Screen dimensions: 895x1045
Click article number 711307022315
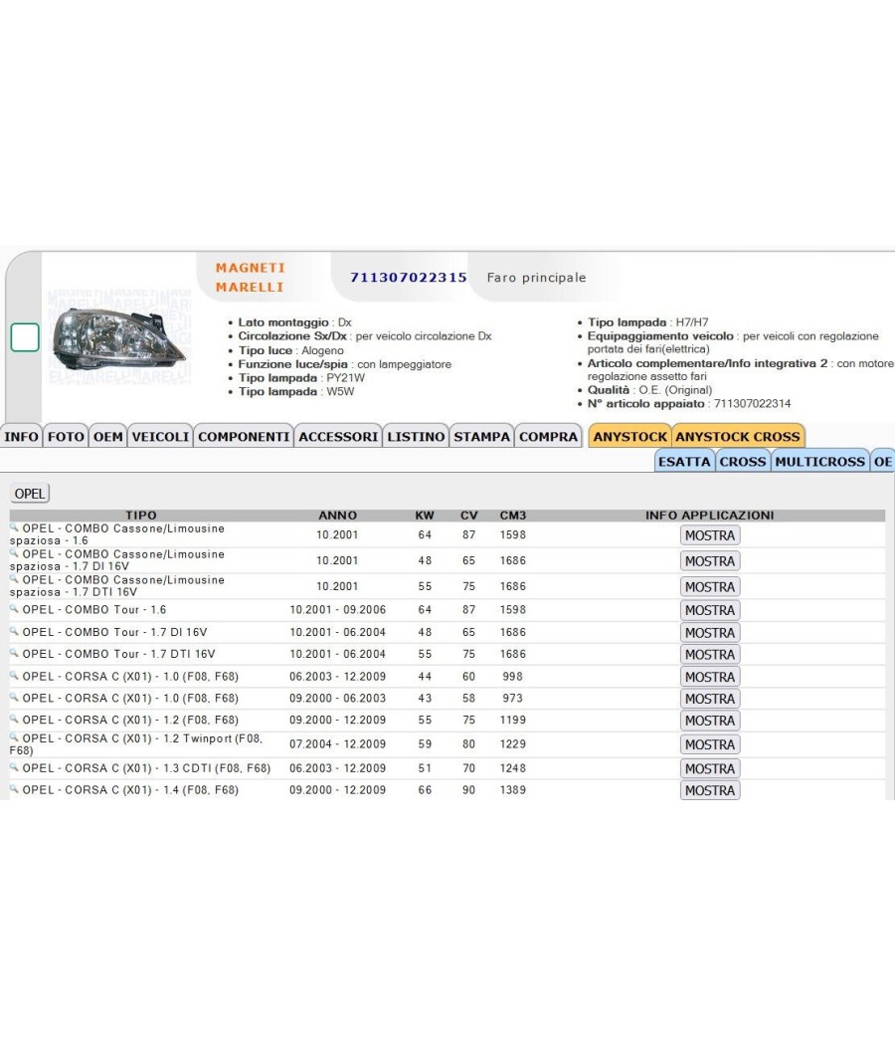pyautogui.click(x=408, y=278)
